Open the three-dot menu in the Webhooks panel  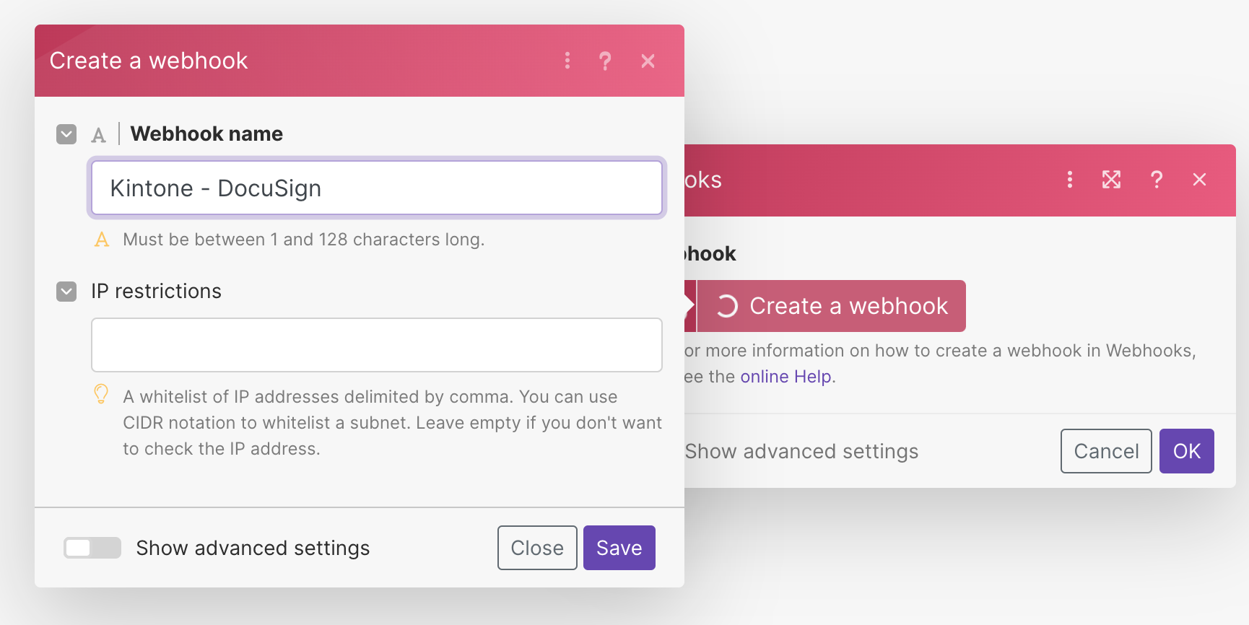tap(1069, 180)
